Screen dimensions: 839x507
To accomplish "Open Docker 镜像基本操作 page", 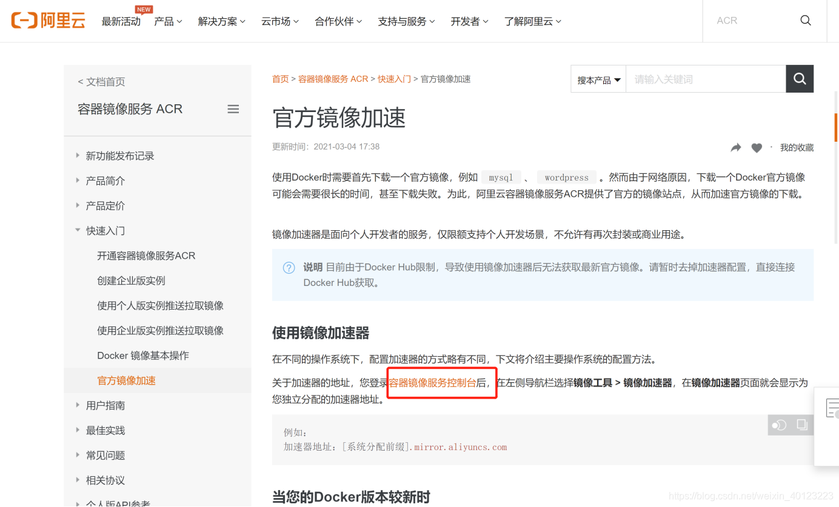I will click(x=143, y=355).
